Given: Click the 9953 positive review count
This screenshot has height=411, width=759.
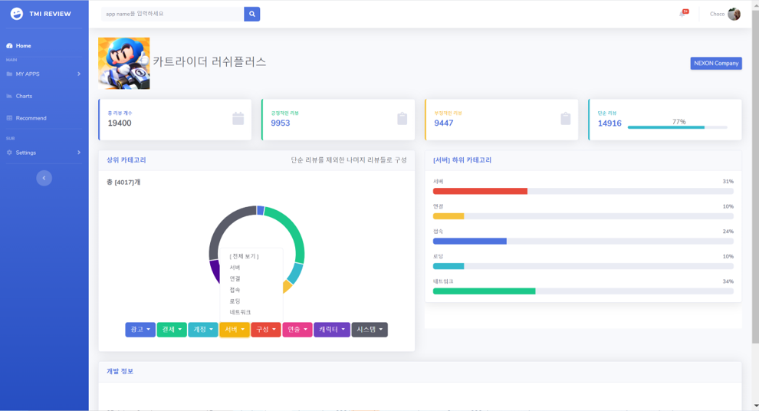Looking at the screenshot, I should coord(281,123).
